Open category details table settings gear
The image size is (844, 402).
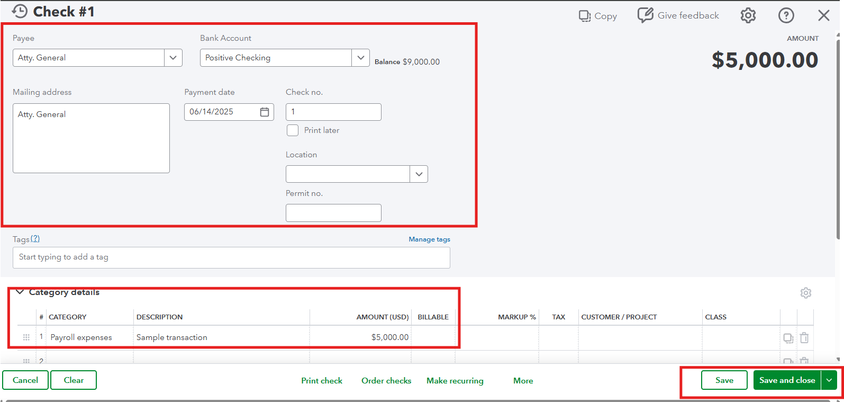[x=806, y=293]
